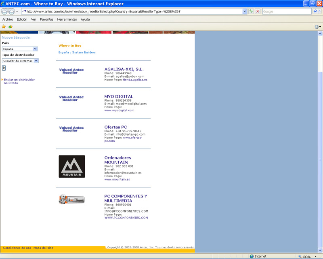Open the Ayuda menu
Viewport: 323px width, 259px height.
pos(85,19)
